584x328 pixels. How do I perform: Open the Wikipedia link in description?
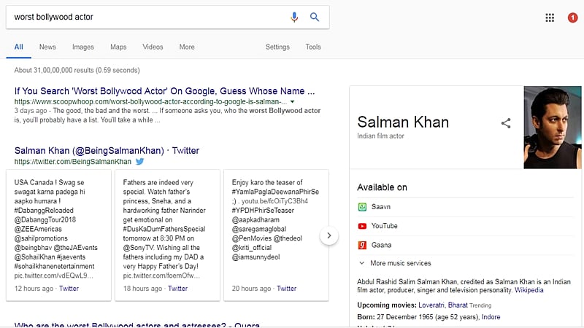[x=529, y=290]
